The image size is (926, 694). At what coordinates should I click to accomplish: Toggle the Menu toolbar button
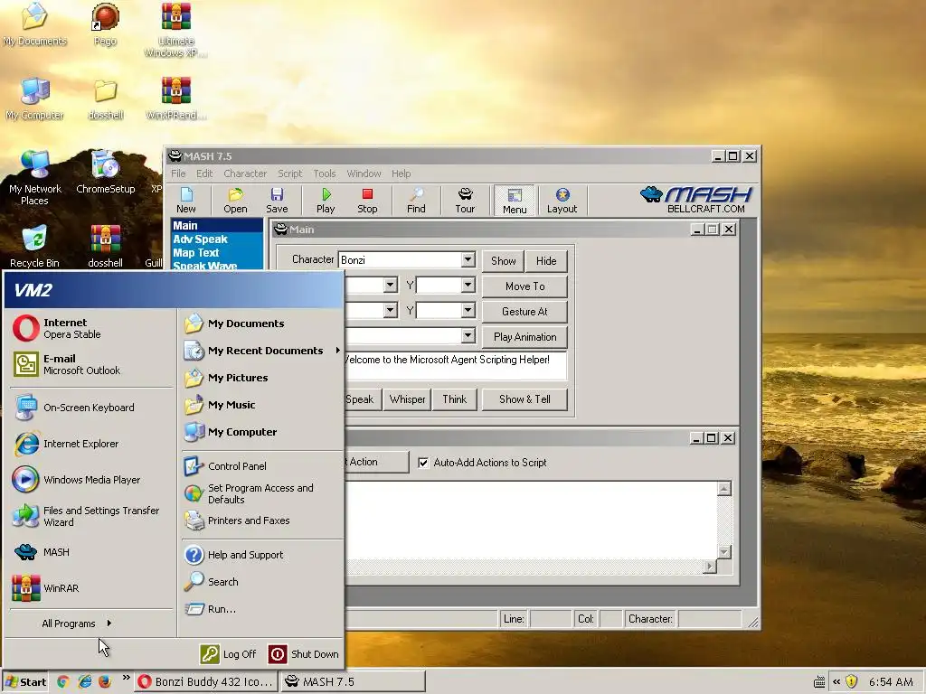515,201
